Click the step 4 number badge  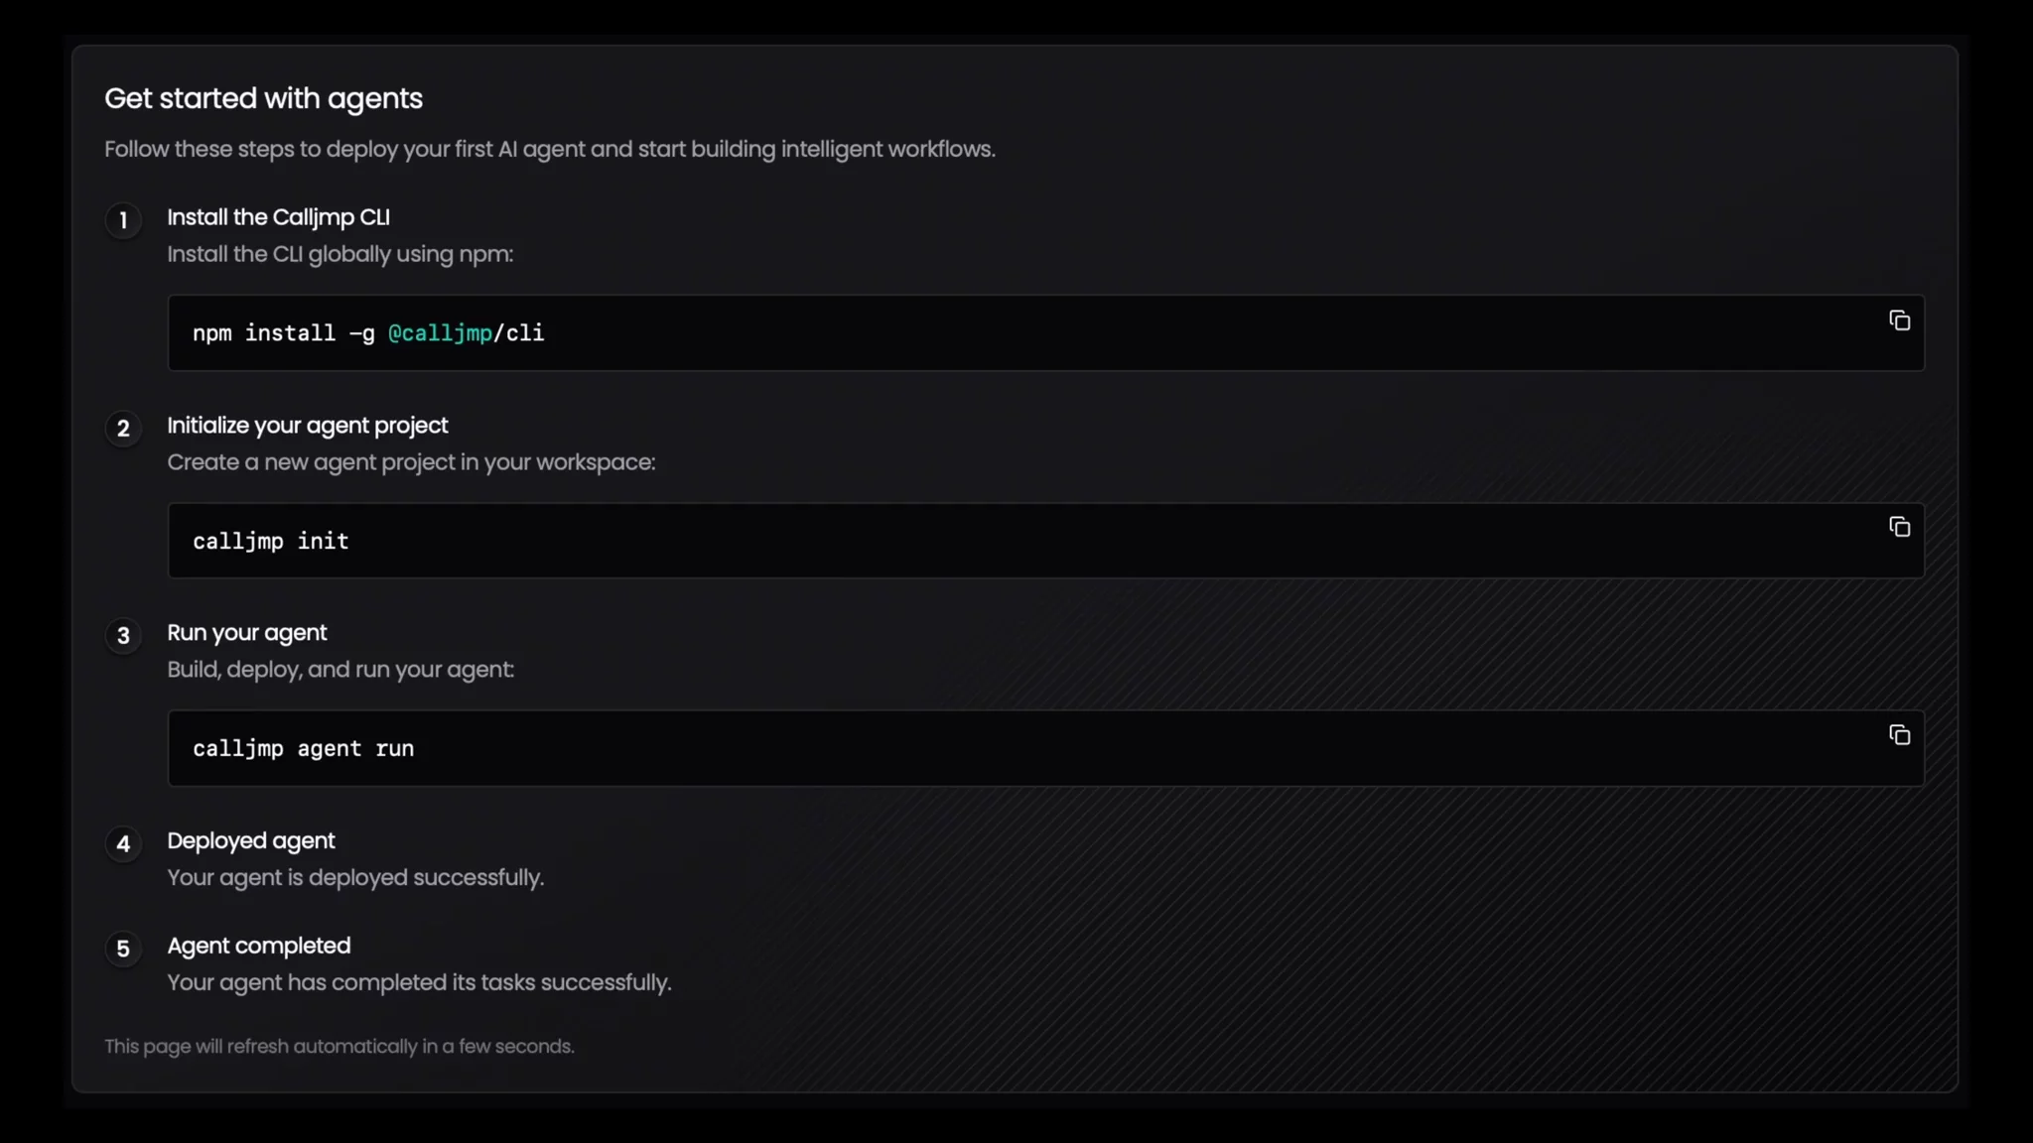click(123, 844)
